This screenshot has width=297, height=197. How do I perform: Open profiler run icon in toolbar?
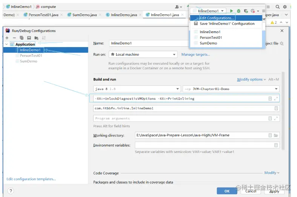coord(253,11)
